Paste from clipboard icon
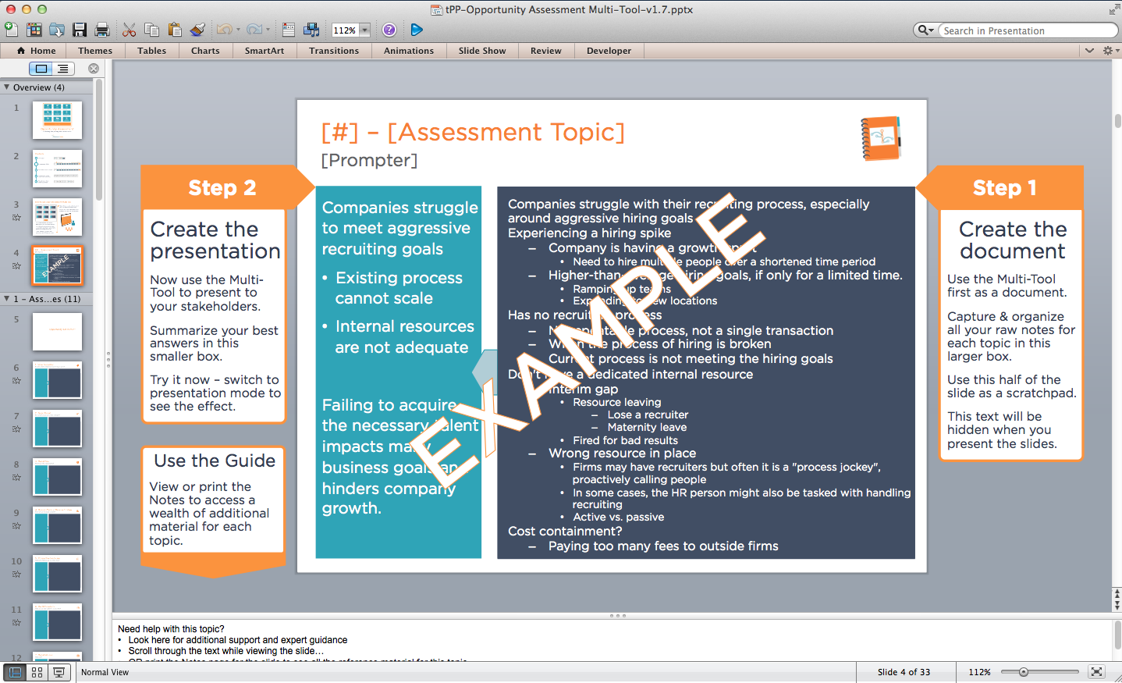Viewport: 1122px width, 683px height. click(x=175, y=30)
